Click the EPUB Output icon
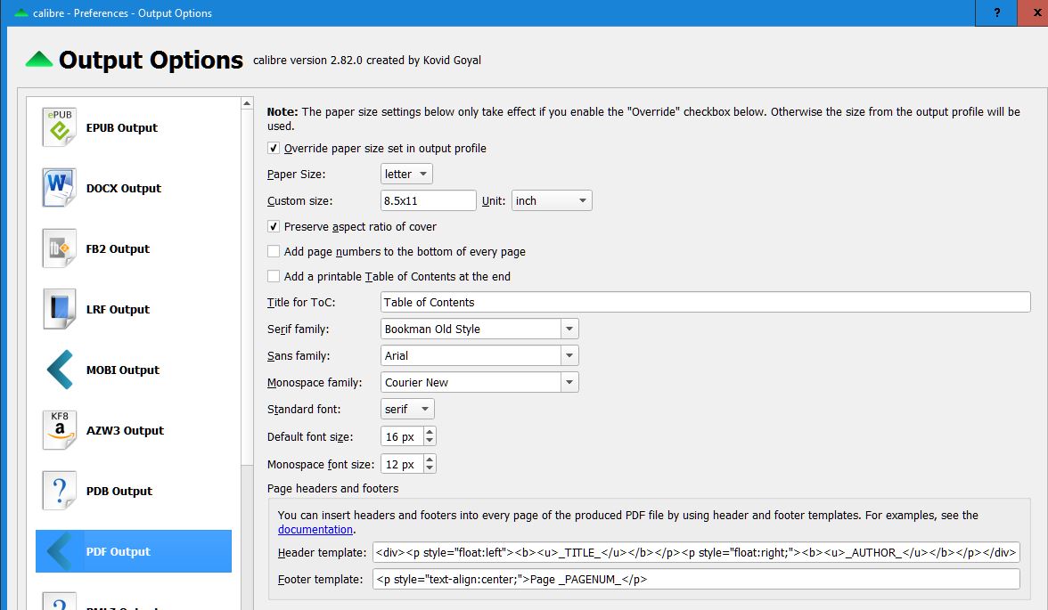This screenshot has height=610, width=1048. [60, 127]
